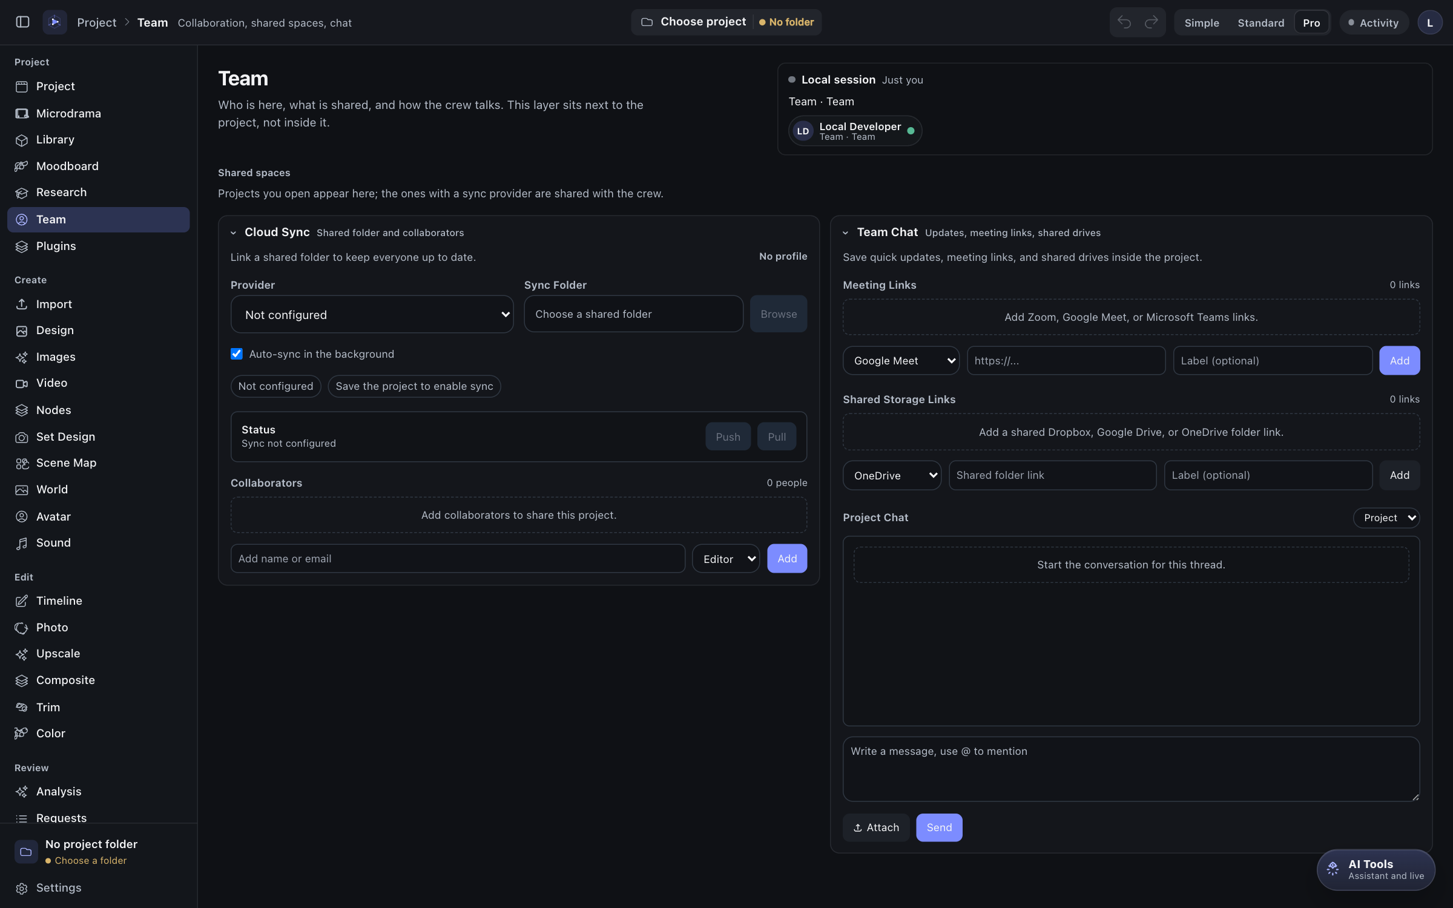Open the Timeline editor
Image resolution: width=1453 pixels, height=908 pixels.
[x=98, y=600]
